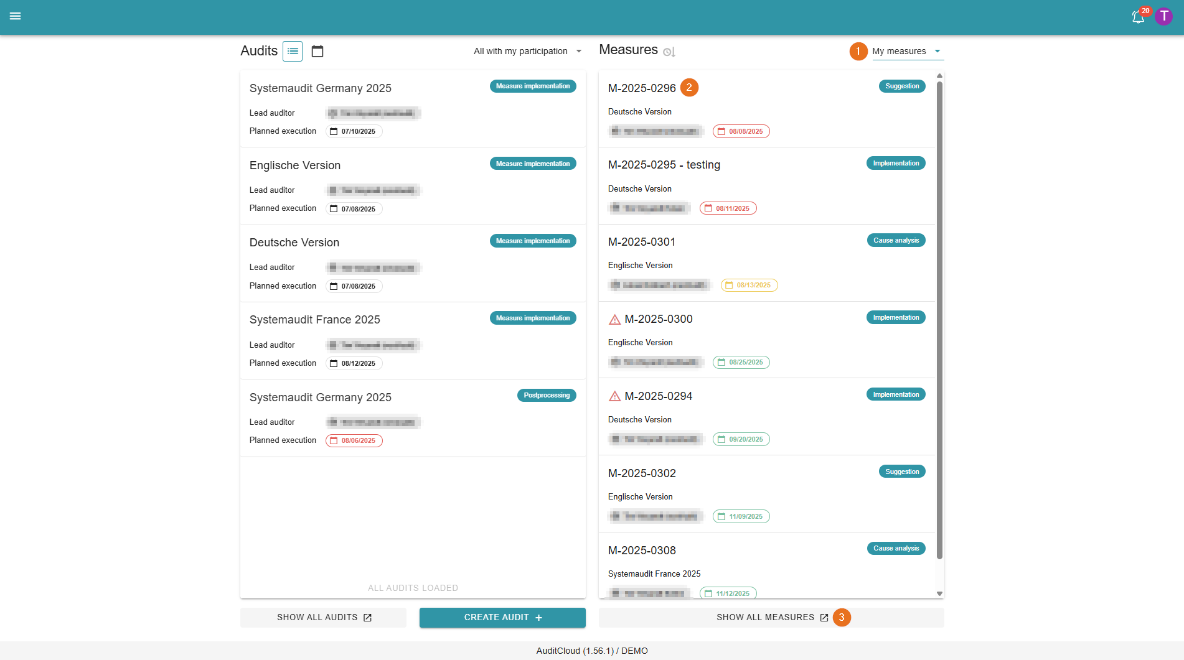The image size is (1184, 660).
Task: Expand the 'All with my participation' filter
Action: pyautogui.click(x=527, y=51)
